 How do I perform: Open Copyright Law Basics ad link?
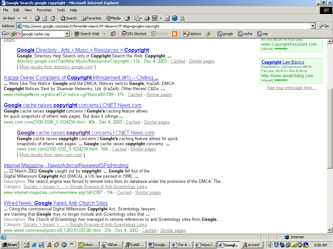click(283, 62)
